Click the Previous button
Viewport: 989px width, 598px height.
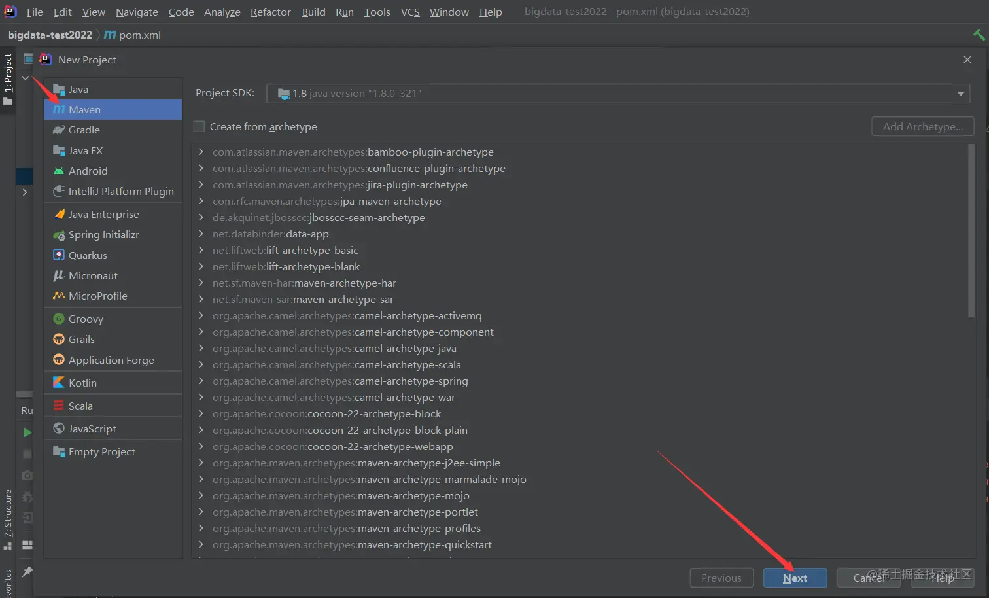pos(721,578)
